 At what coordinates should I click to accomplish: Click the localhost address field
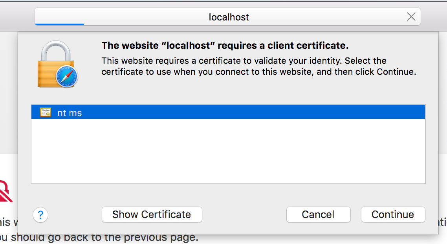[229, 17]
